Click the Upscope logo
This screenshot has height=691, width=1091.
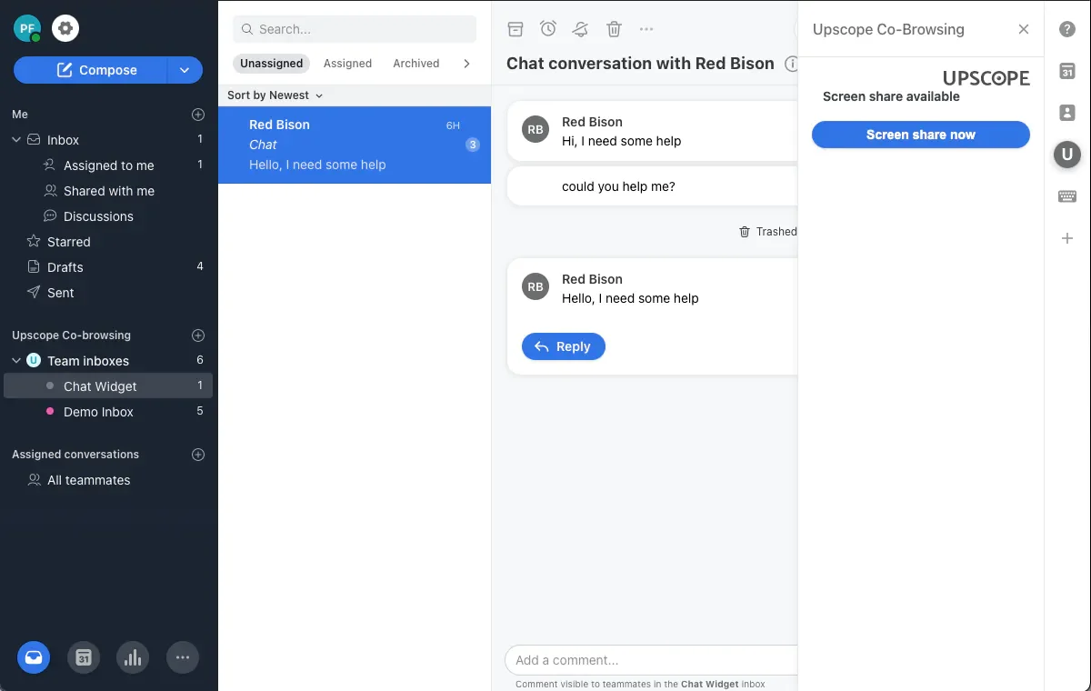point(986,78)
